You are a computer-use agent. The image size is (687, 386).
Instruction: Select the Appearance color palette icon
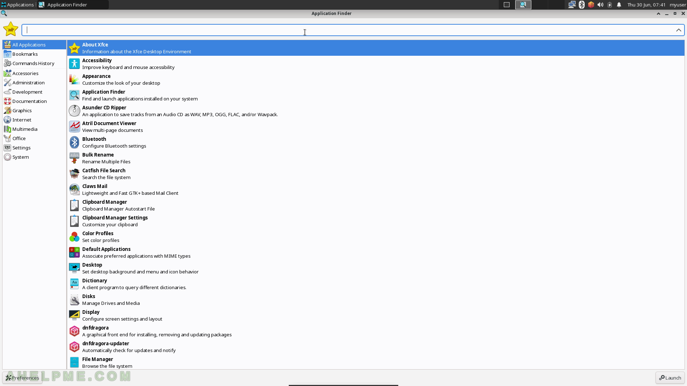pos(74,79)
